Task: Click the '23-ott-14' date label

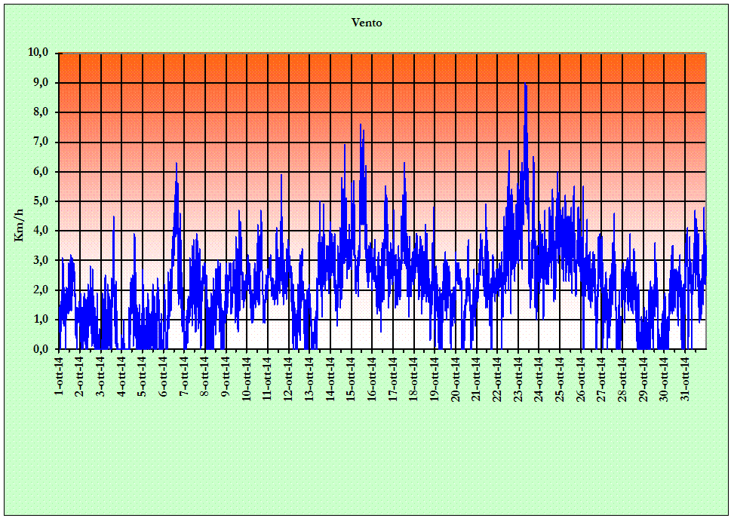Action: pos(518,379)
